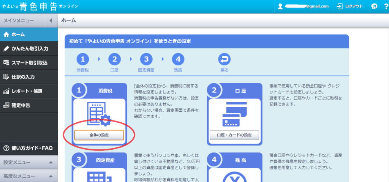Viewport: 389px width, 182px height.
Task: Click the pencil icon beside かんたん取引入力
Action: [6, 49]
